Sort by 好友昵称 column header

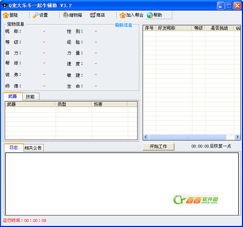[x=174, y=28]
